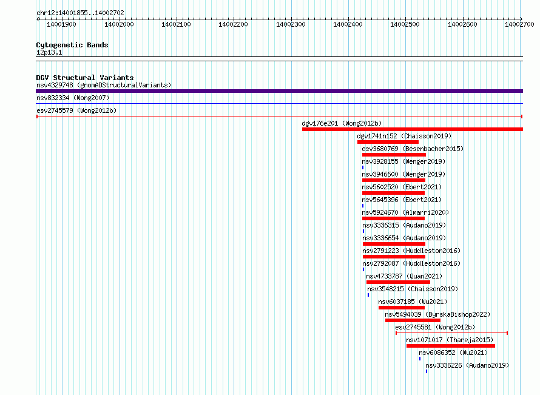Open nsv6037185 (Wu2021) variant
The width and height of the screenshot is (540, 395).
[x=413, y=302]
